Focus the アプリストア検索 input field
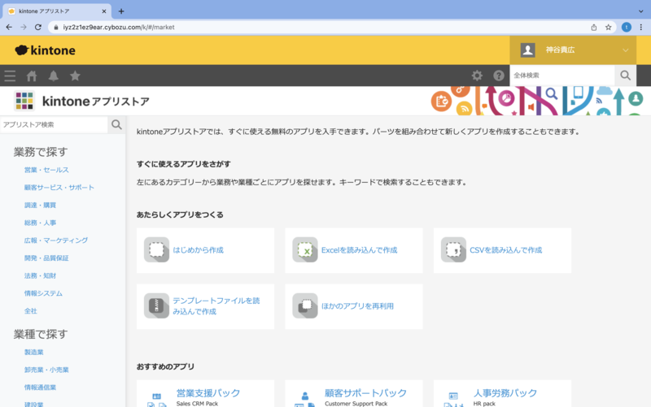This screenshot has height=407, width=651. (x=54, y=124)
